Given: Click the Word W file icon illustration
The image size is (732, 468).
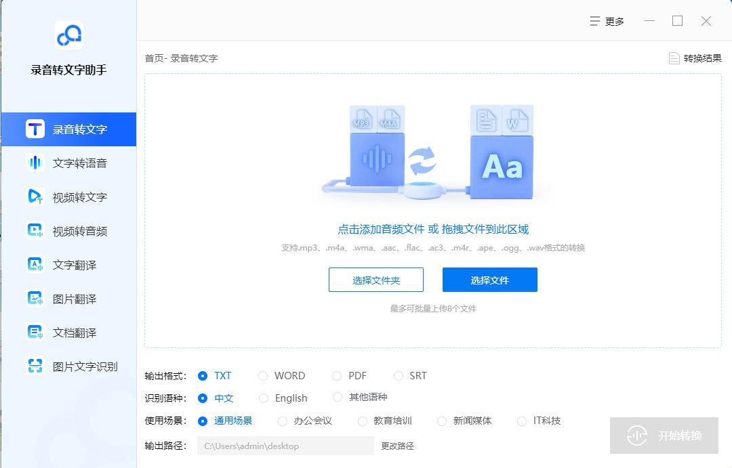Looking at the screenshot, I should (x=517, y=120).
